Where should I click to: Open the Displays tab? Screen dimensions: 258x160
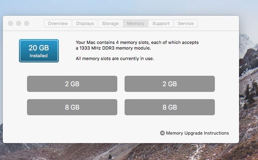85,23
